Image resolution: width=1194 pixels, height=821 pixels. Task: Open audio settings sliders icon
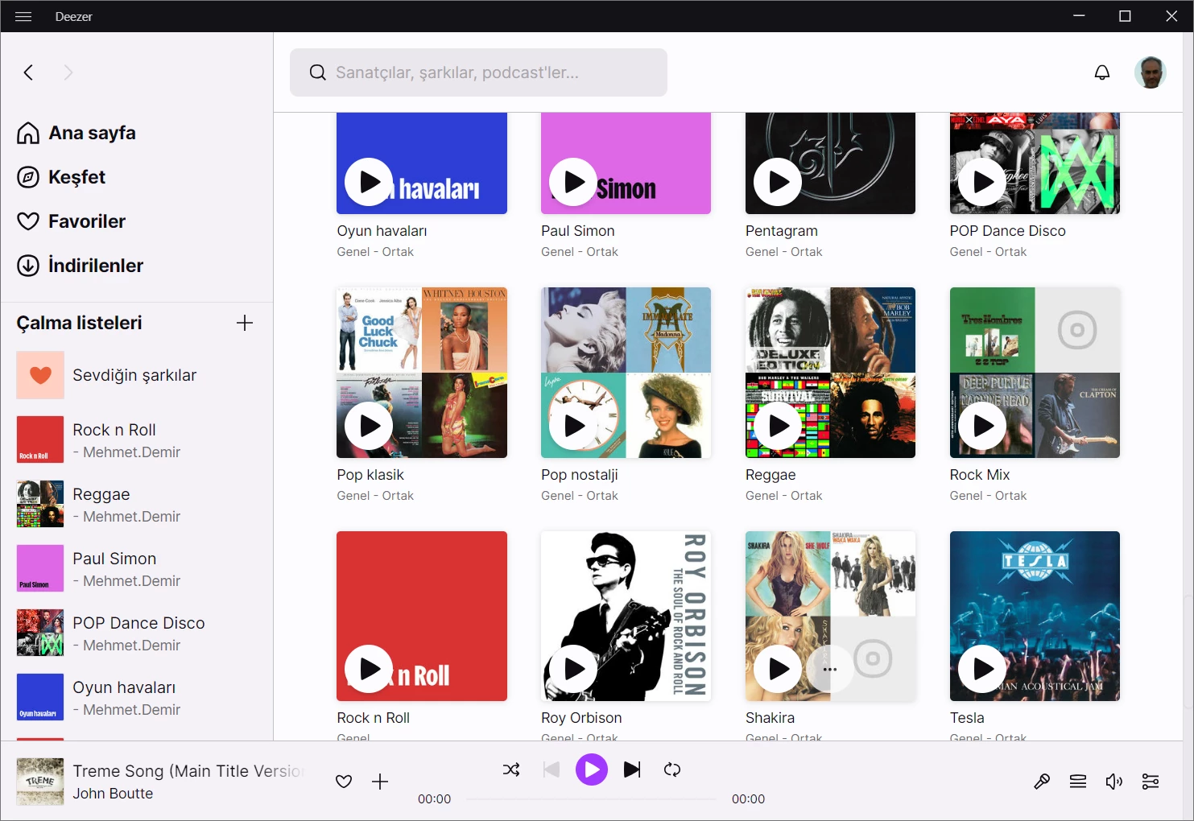(x=1151, y=782)
